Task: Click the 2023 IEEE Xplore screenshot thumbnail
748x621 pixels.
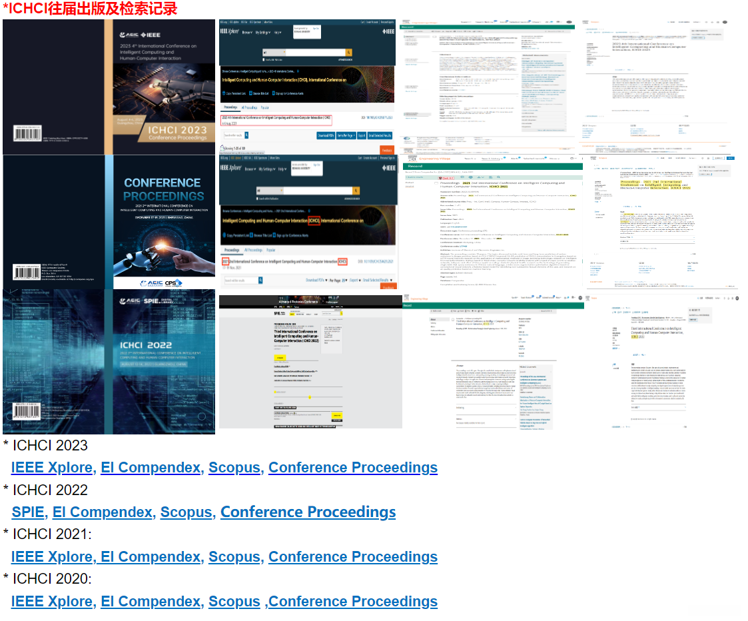Action: [x=307, y=87]
